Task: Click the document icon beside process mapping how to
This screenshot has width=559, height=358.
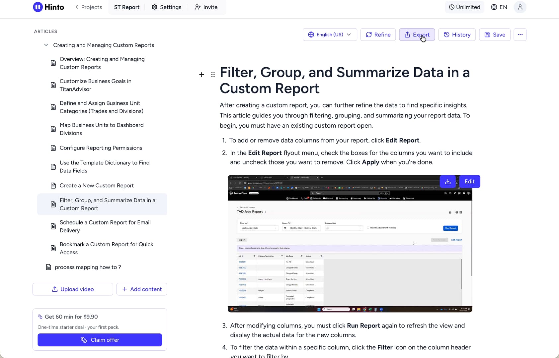Action: (x=48, y=267)
